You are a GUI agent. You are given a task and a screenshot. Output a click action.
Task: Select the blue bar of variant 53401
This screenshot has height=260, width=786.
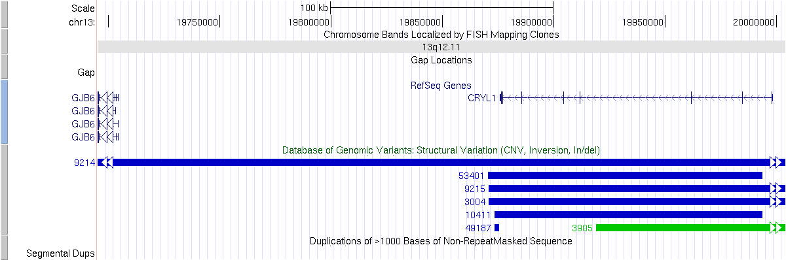click(x=626, y=175)
